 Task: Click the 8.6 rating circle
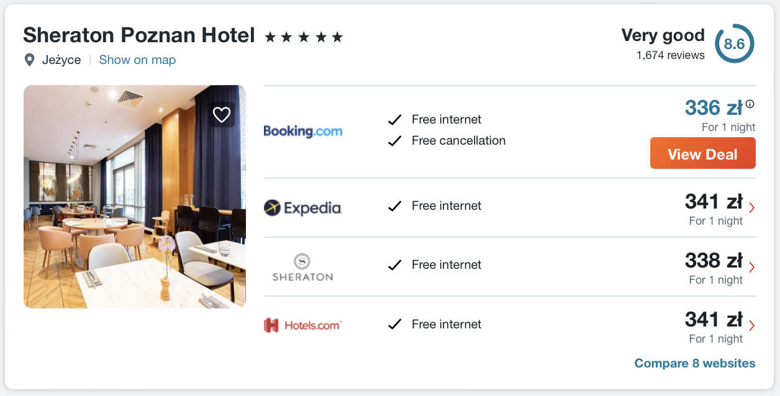(734, 44)
